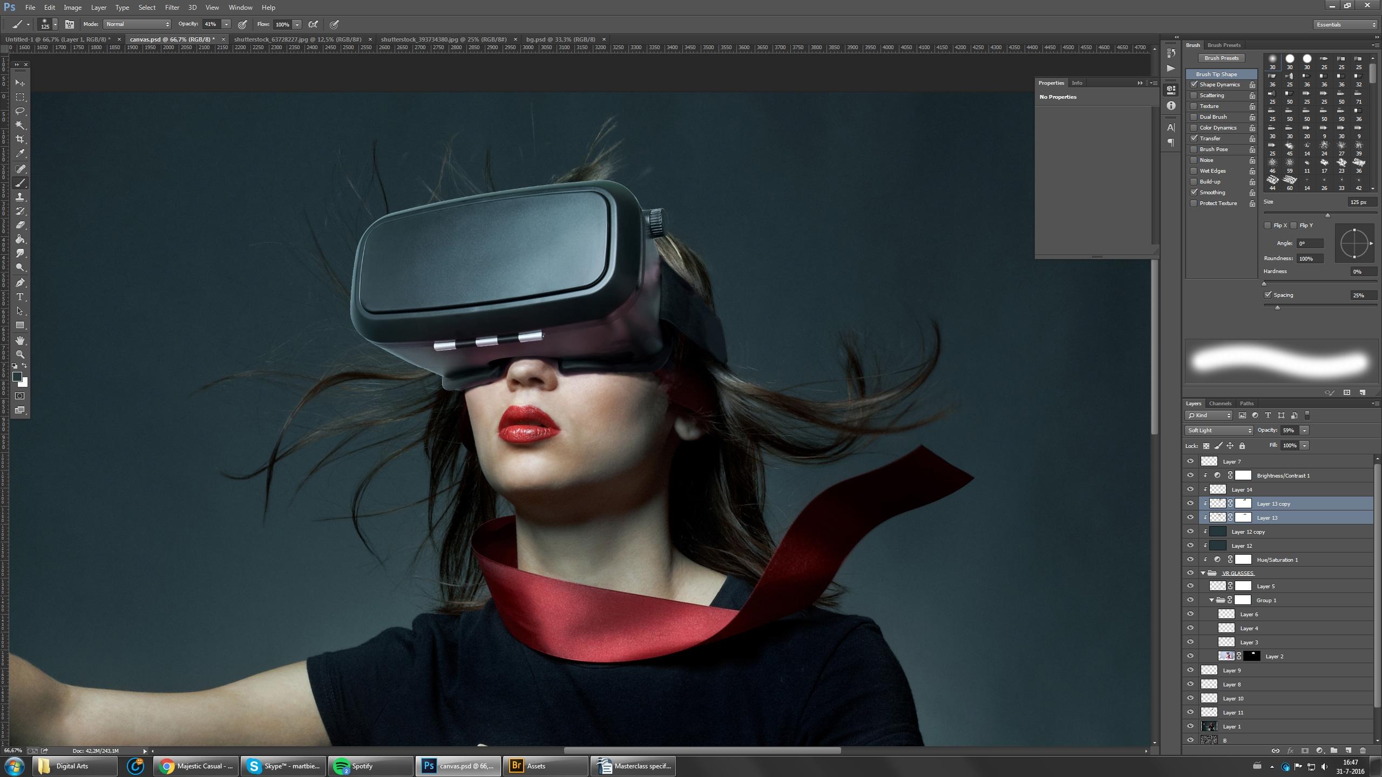Switch to the Paths tab
The image size is (1382, 777).
click(x=1247, y=404)
